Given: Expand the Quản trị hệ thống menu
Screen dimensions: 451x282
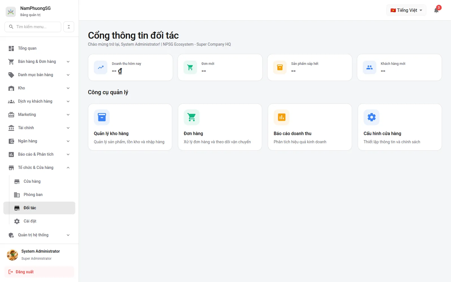Looking at the screenshot, I should point(39,235).
